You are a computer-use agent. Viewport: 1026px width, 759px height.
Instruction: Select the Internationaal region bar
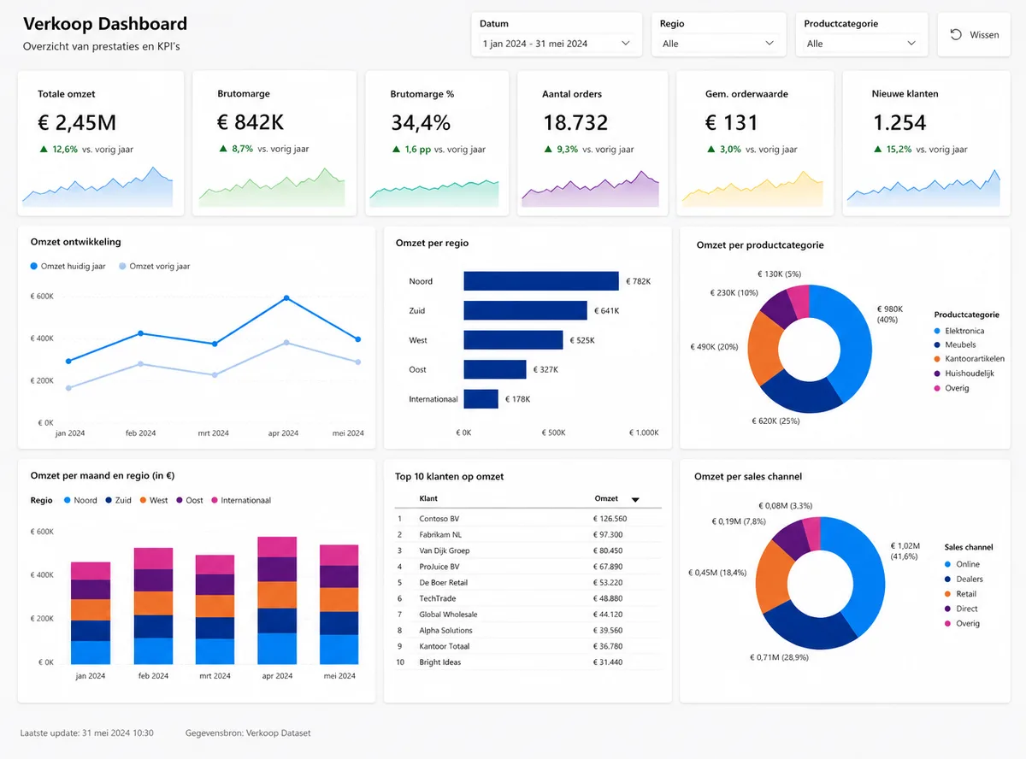[x=481, y=399]
